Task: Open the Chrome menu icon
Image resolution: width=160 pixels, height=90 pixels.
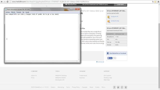Action: [x=158, y=2]
